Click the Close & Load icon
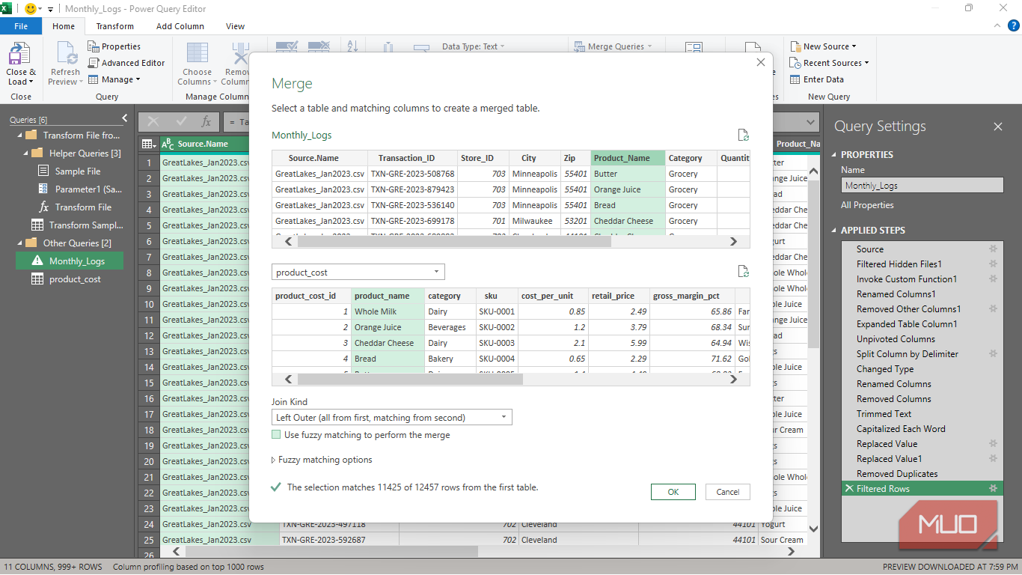 click(19, 54)
